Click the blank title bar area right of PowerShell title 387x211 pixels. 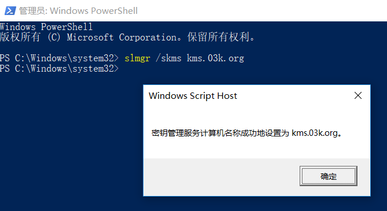(x=261, y=10)
